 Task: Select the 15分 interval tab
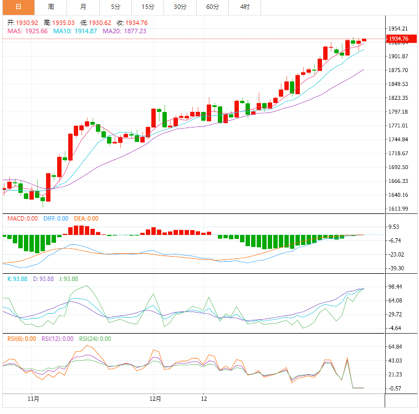[148, 7]
